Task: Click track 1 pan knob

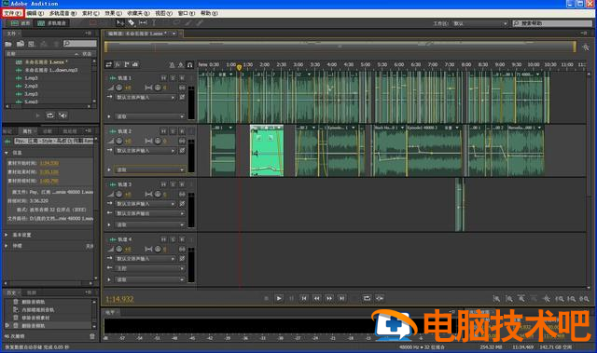Action: click(158, 88)
